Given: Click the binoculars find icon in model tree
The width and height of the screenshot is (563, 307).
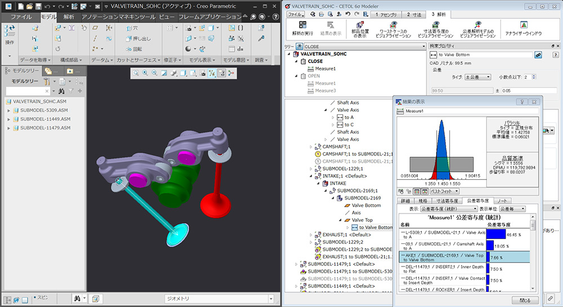Looking at the screenshot, I should [61, 91].
